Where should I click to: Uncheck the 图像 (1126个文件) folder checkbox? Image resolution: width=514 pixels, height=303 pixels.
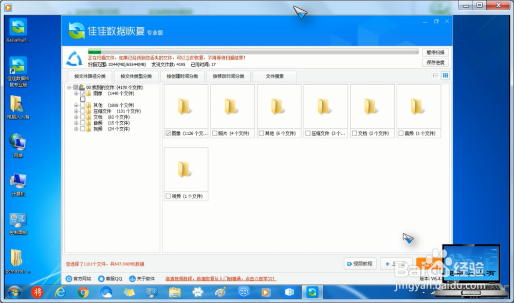168,134
